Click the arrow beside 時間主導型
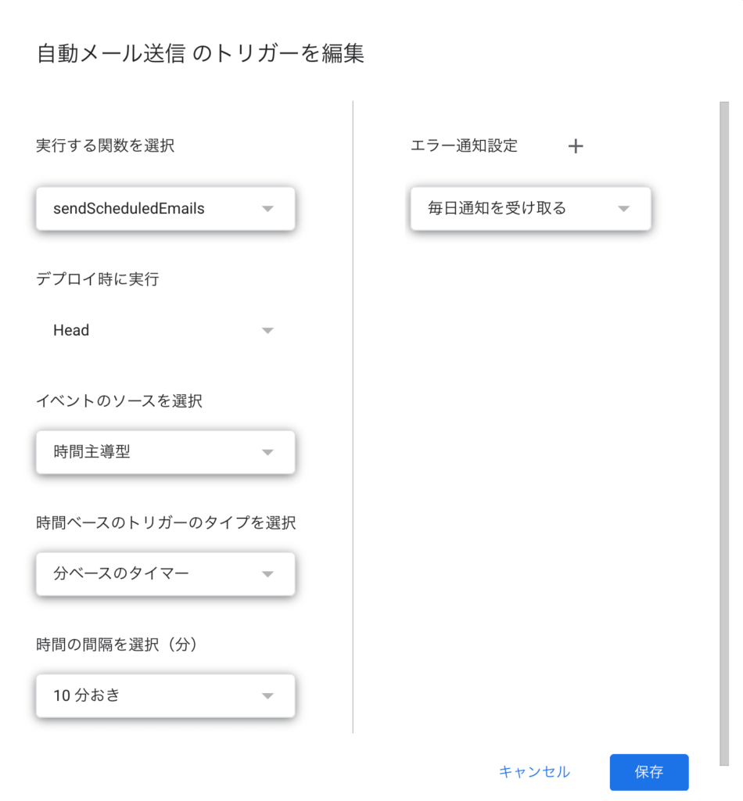Screen dimensions: 743x801 pyautogui.click(x=267, y=452)
